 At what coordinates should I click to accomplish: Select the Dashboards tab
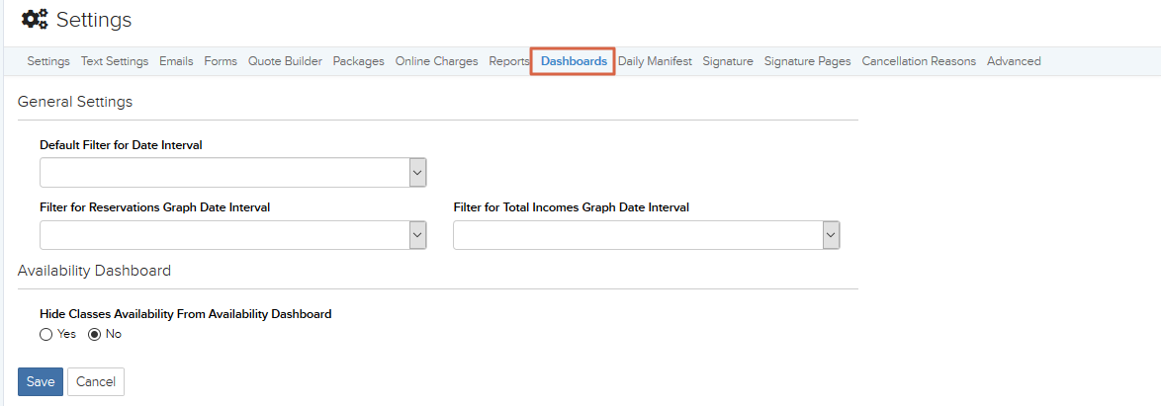pyautogui.click(x=574, y=61)
